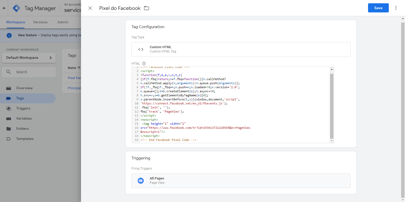Select Tags in the sidebar

[x=20, y=98]
